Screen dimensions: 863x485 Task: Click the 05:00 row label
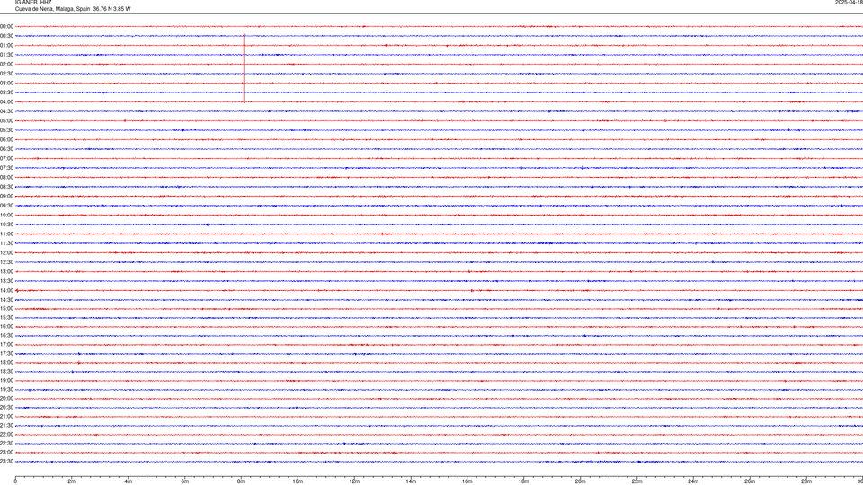(x=6, y=120)
